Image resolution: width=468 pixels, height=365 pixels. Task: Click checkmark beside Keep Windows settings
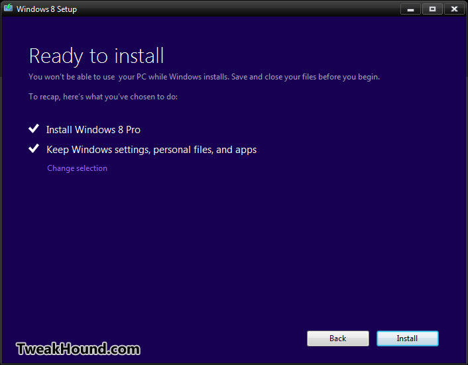pyautogui.click(x=34, y=148)
